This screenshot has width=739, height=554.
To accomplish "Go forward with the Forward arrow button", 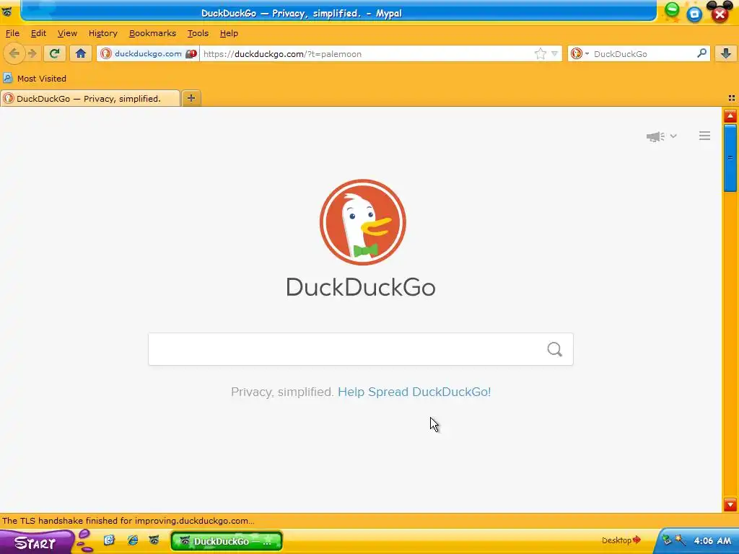I will click(32, 53).
